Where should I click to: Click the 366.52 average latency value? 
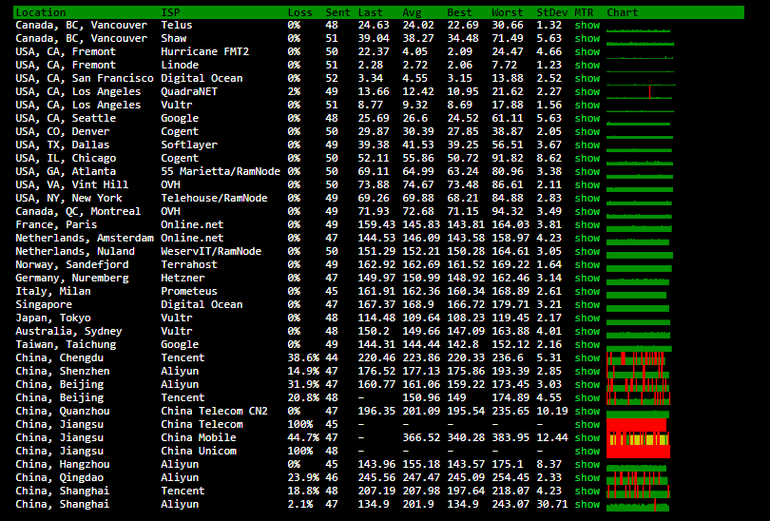tap(421, 437)
